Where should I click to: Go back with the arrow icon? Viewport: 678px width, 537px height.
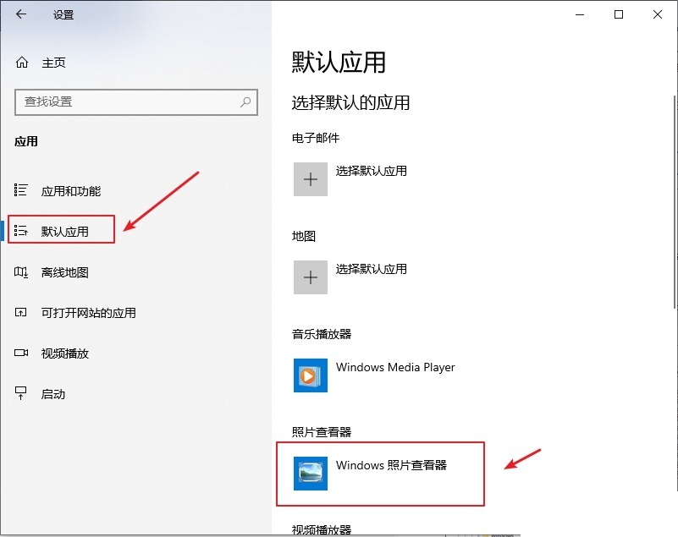21,14
